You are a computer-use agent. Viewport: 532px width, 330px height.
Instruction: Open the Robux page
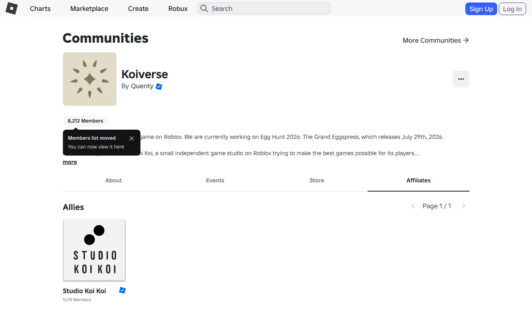point(178,8)
